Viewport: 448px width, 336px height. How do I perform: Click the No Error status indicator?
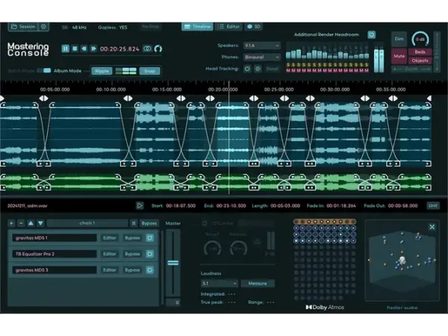point(151,27)
